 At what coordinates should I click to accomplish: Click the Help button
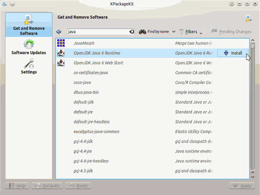pyautogui.click(x=17, y=186)
